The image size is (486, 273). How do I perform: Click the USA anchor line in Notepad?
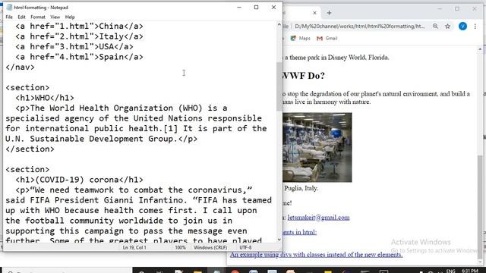(74, 46)
